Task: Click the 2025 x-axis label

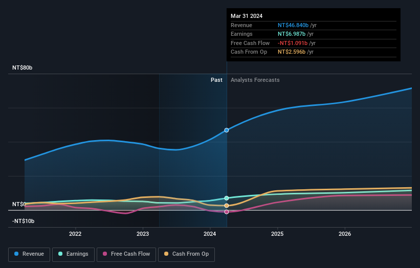Action: point(277,234)
